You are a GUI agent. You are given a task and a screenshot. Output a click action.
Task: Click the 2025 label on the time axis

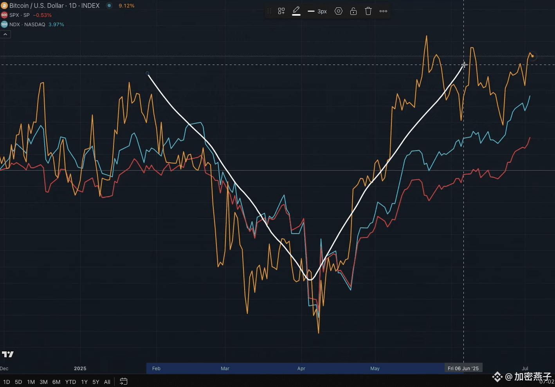click(x=80, y=369)
